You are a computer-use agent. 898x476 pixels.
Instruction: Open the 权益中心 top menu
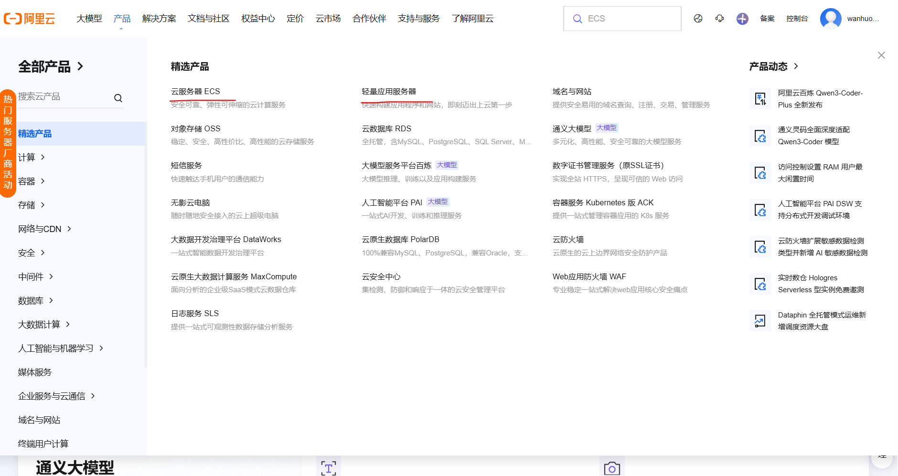pos(258,19)
